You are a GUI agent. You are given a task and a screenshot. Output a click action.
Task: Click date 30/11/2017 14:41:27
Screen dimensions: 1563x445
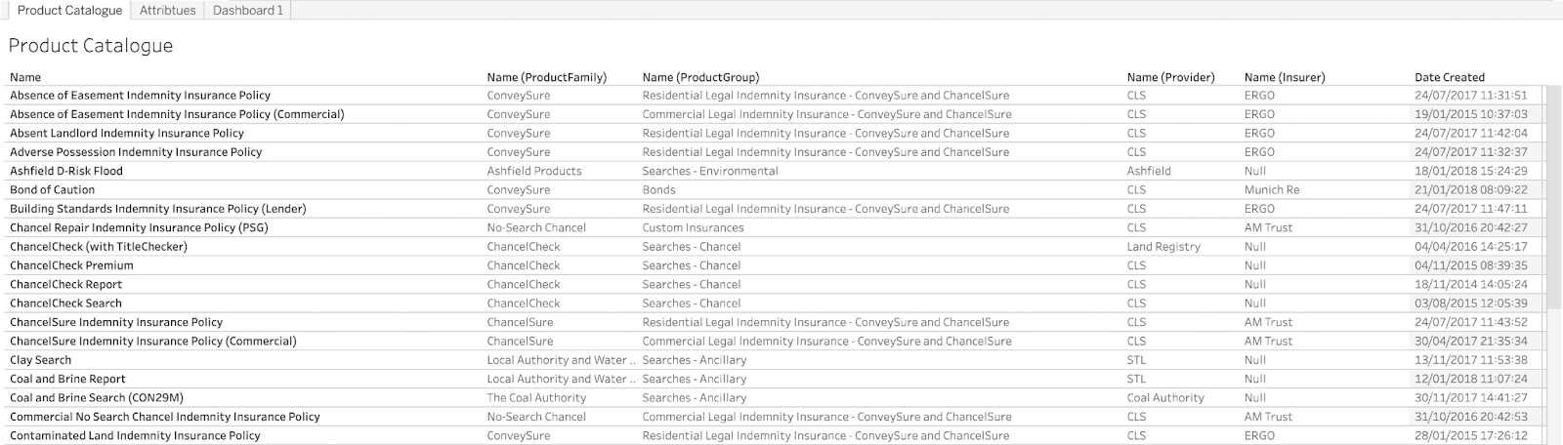pos(1470,397)
